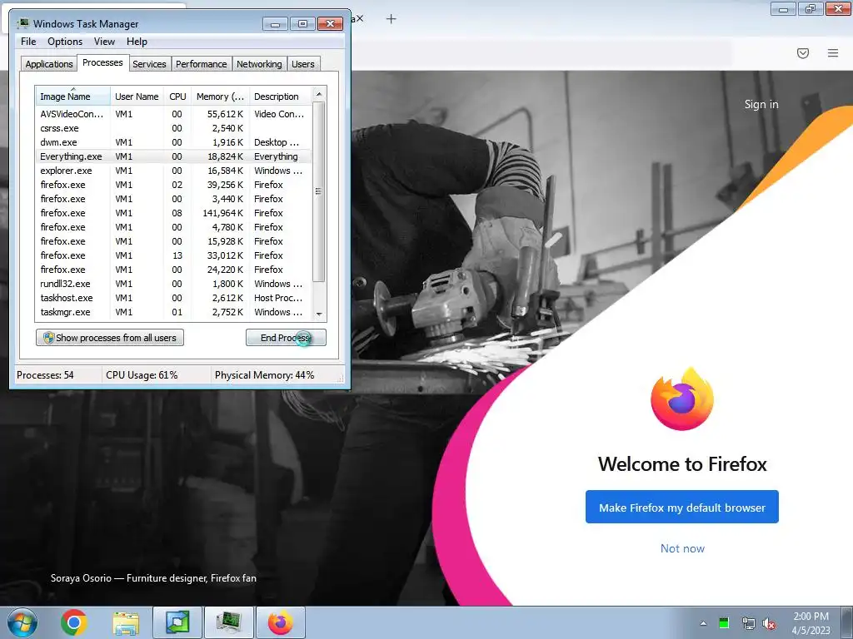Select the taskhost.exe process
853x639 pixels.
pos(174,298)
